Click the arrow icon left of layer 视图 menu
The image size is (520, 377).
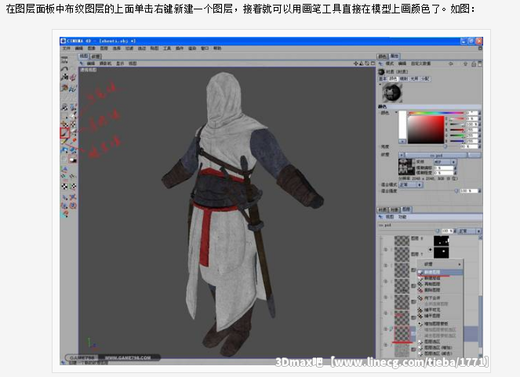click(380, 216)
